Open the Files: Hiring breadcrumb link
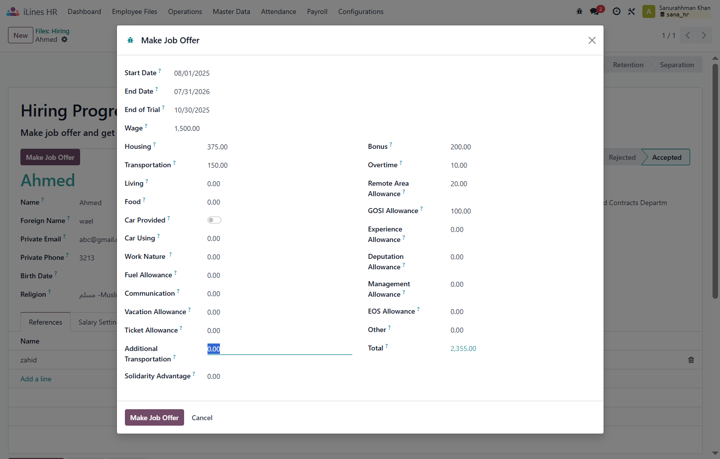The image size is (720, 459). [x=52, y=31]
